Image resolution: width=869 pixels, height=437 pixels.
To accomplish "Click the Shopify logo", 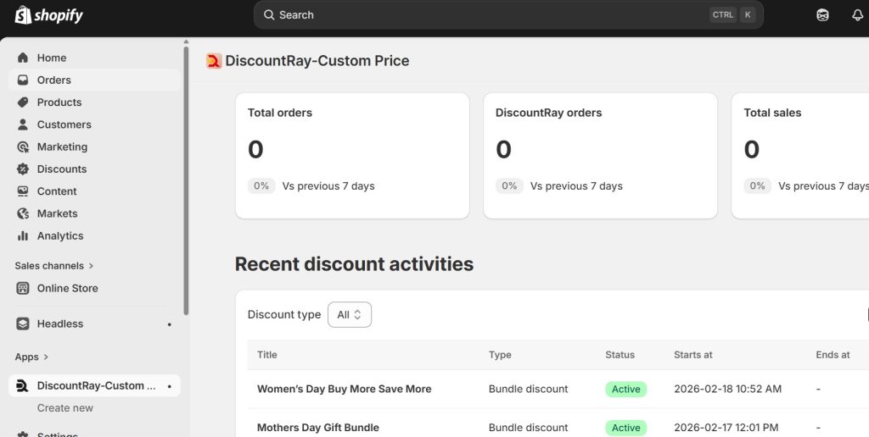I will [x=48, y=15].
